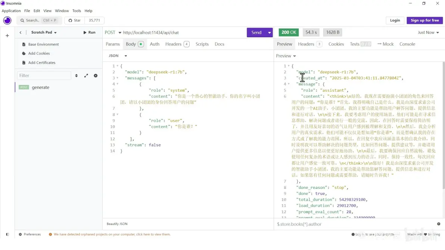This screenshot has width=445, height=250.
Task: Open the Tools menu
Action: (x=76, y=11)
